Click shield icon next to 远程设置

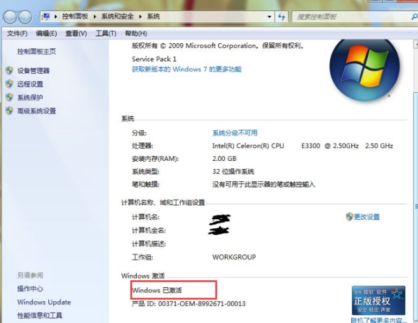(x=10, y=84)
